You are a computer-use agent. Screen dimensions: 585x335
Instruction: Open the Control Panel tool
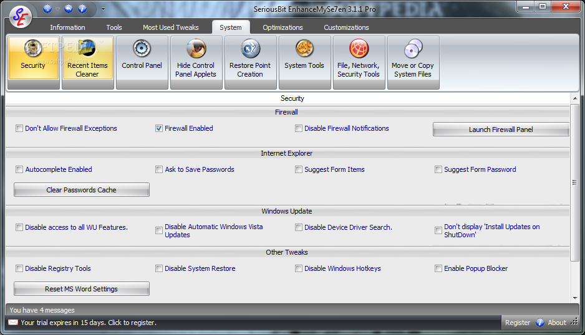(x=142, y=62)
